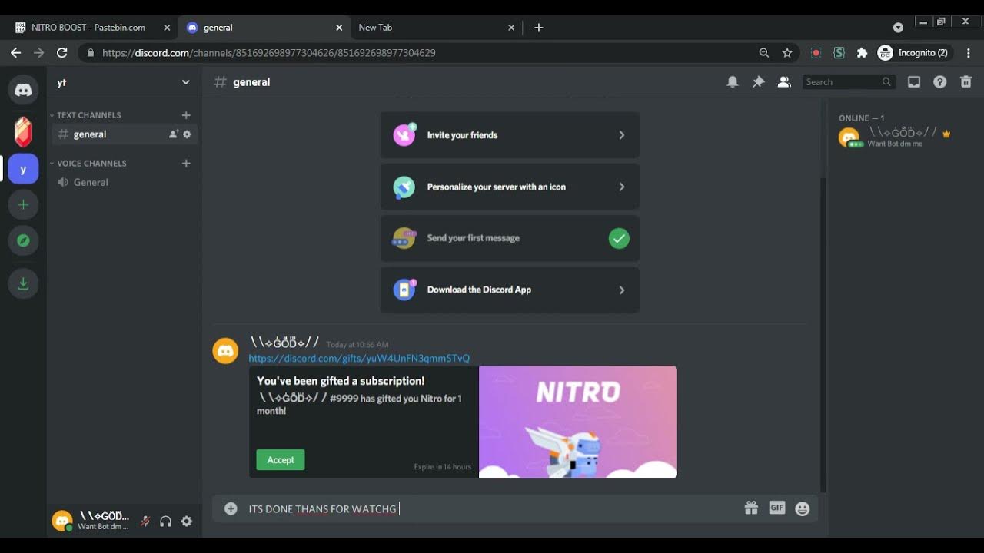This screenshot has height=553, width=984.
Task: Open Incognito (2) profile indicator
Action: tap(915, 53)
